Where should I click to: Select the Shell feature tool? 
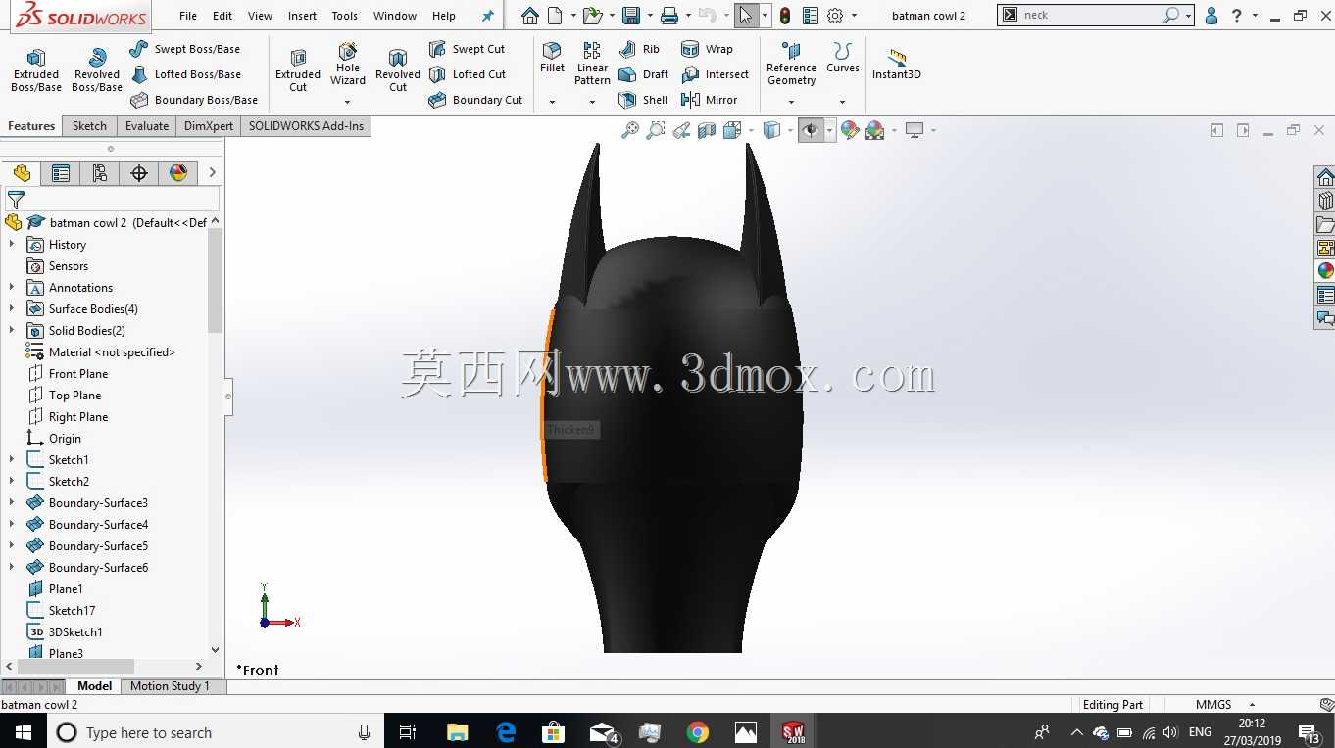643,100
